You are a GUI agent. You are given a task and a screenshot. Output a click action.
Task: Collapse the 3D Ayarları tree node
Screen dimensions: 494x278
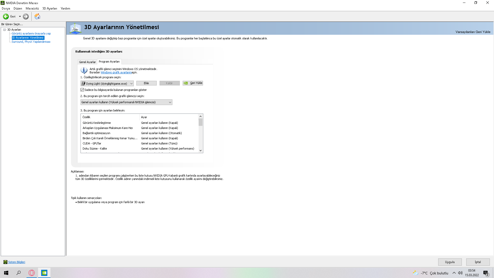(4, 30)
